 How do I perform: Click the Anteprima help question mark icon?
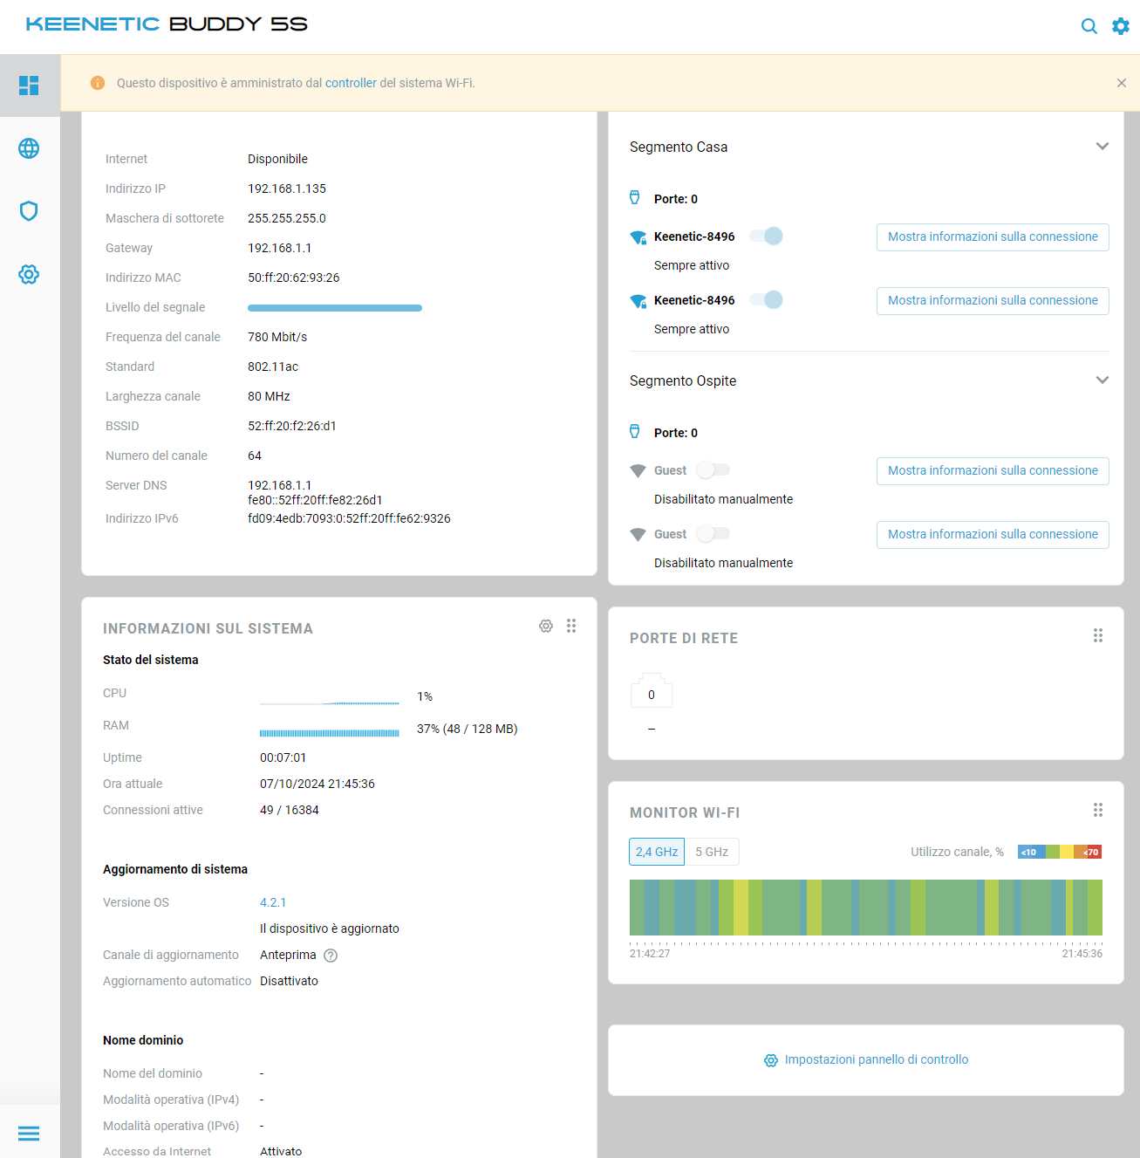(x=331, y=956)
